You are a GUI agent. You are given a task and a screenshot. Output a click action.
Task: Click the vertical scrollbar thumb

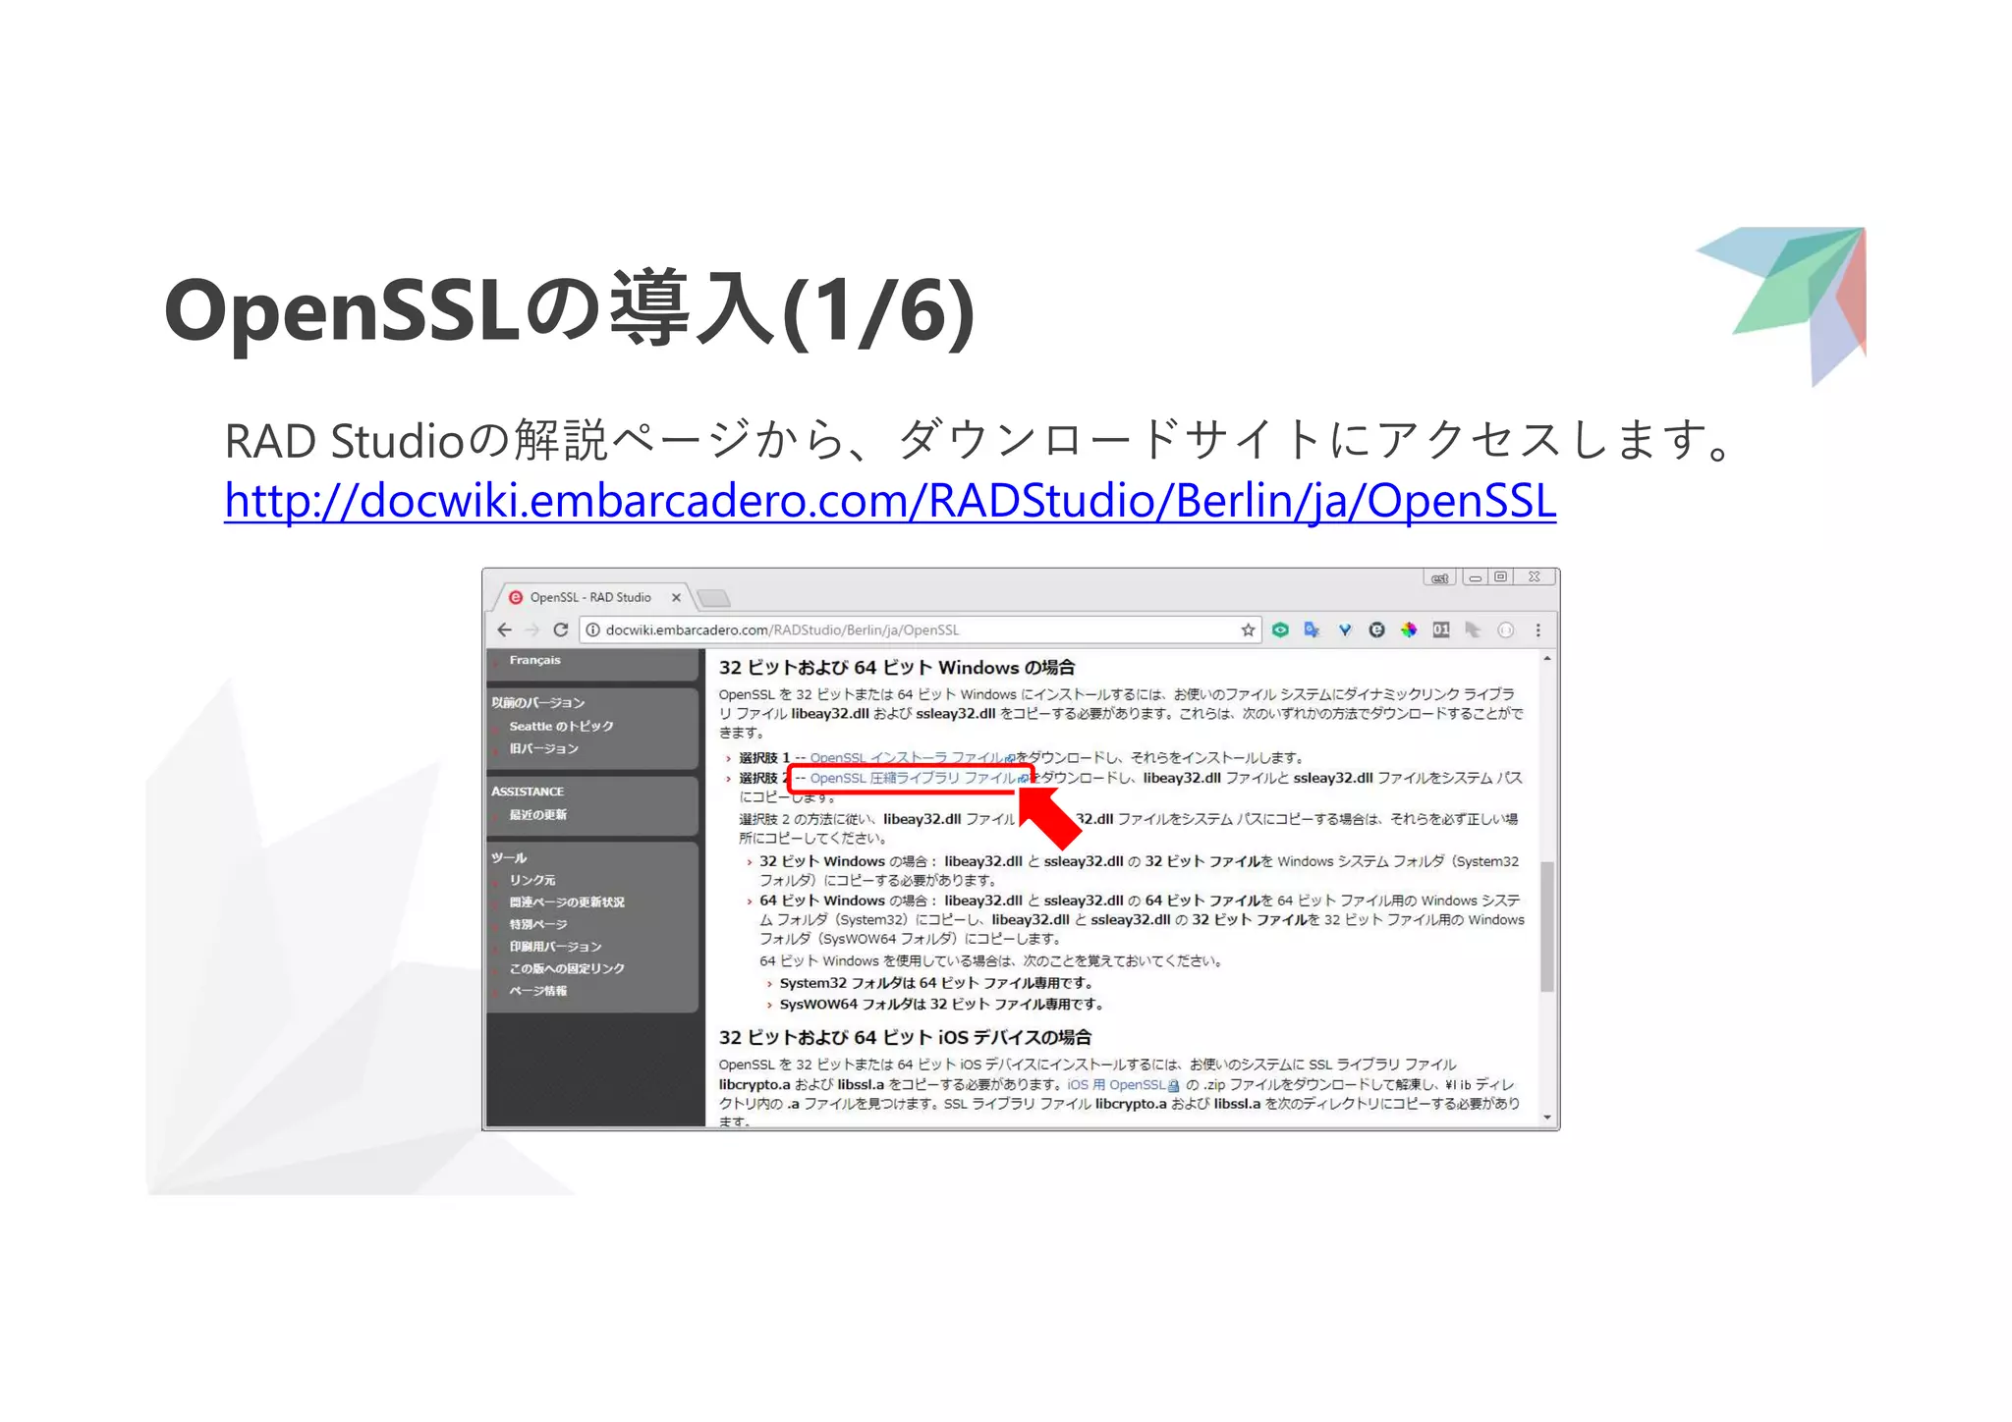(x=1547, y=926)
